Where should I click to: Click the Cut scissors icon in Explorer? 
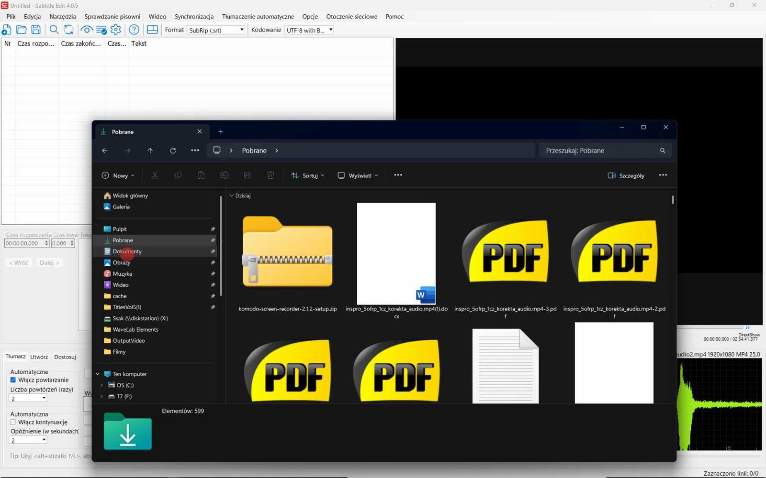pyautogui.click(x=155, y=175)
